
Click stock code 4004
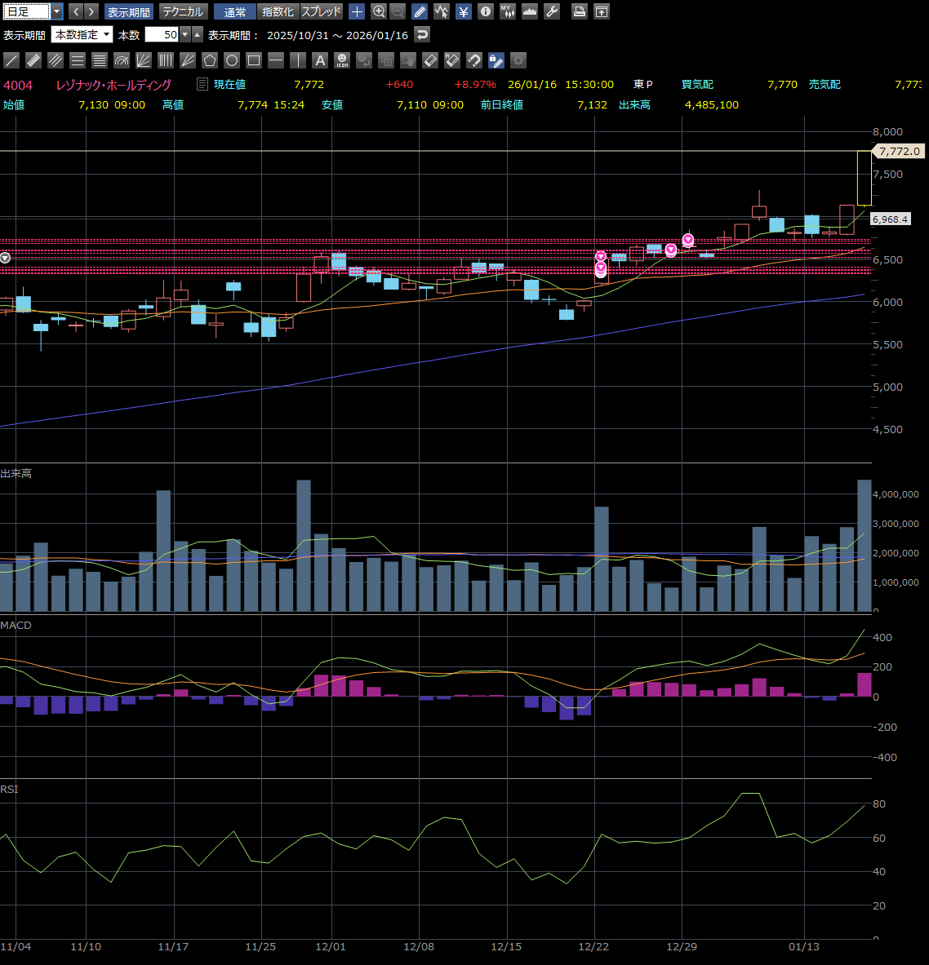18,85
